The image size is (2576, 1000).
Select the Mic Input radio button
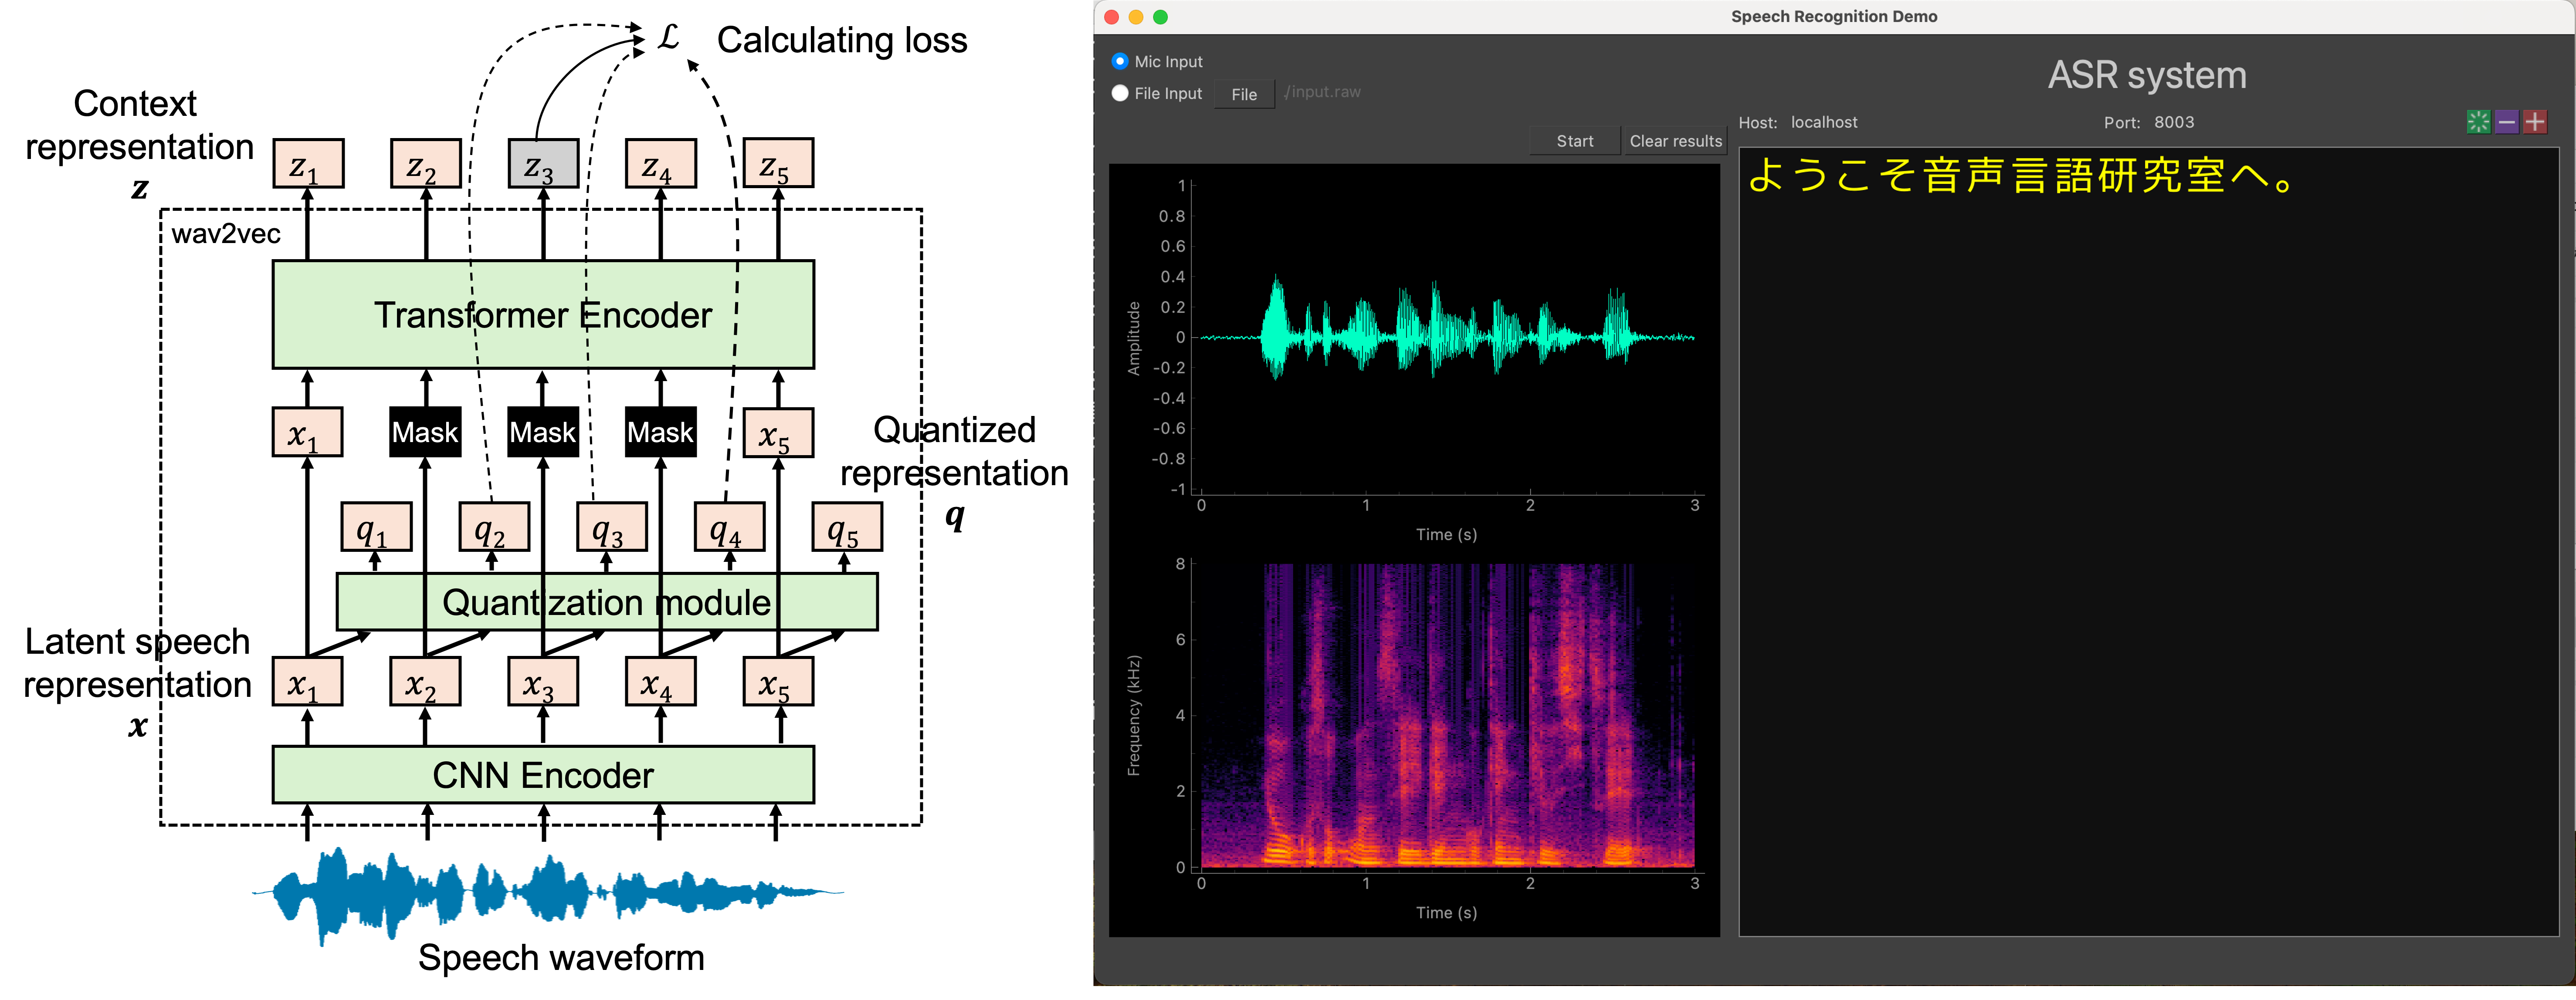click(x=1120, y=62)
